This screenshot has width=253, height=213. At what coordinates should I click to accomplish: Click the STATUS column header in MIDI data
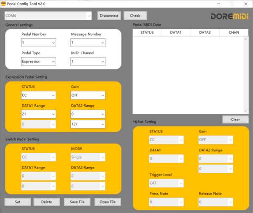(147, 32)
